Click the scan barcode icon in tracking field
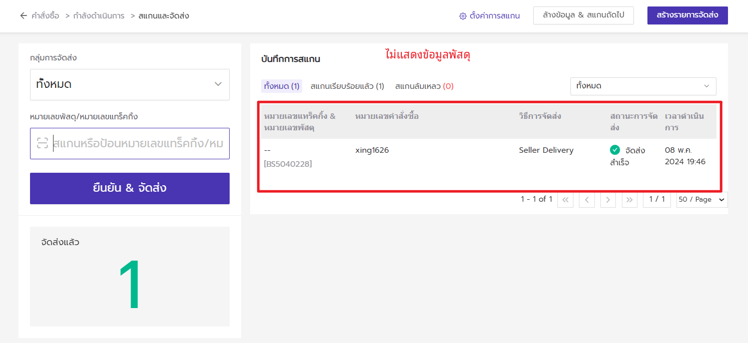 [x=43, y=144]
